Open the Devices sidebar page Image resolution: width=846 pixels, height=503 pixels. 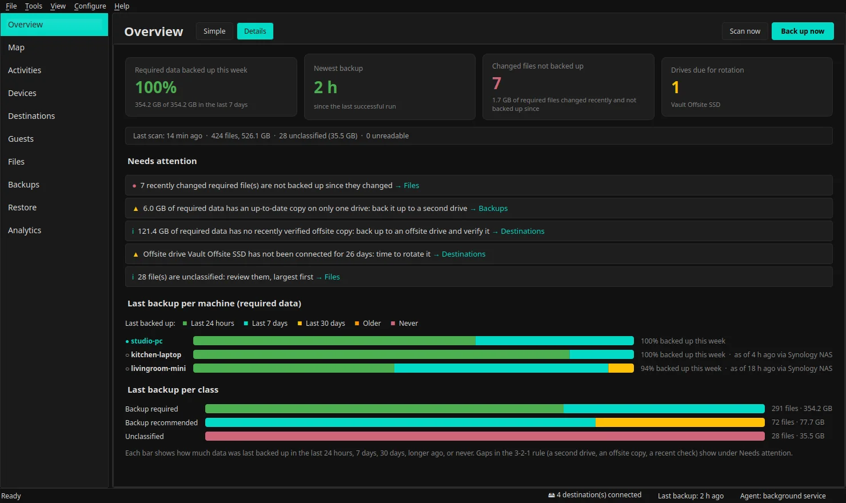click(x=54, y=93)
